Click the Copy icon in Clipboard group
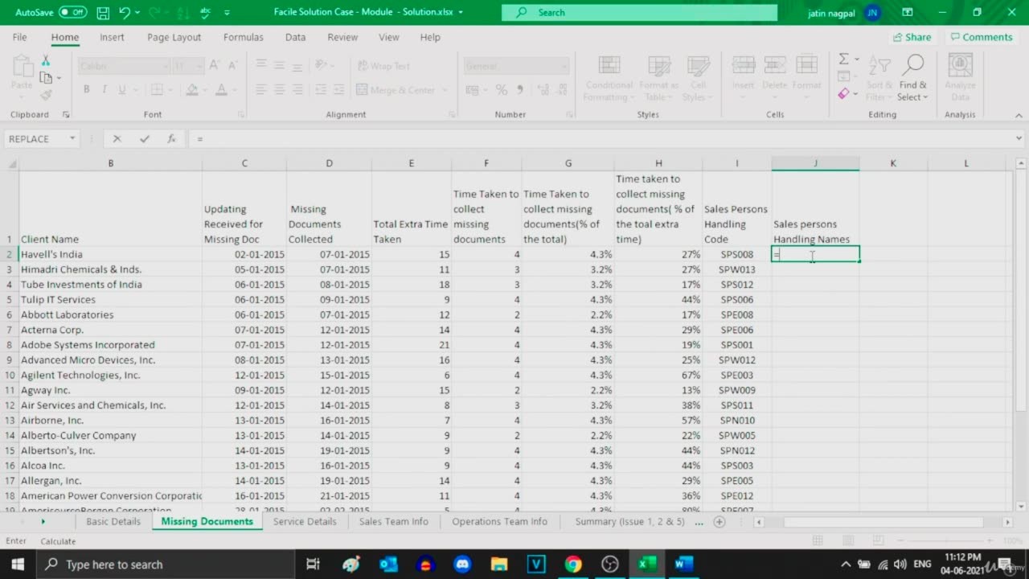The image size is (1029, 579). tap(46, 78)
